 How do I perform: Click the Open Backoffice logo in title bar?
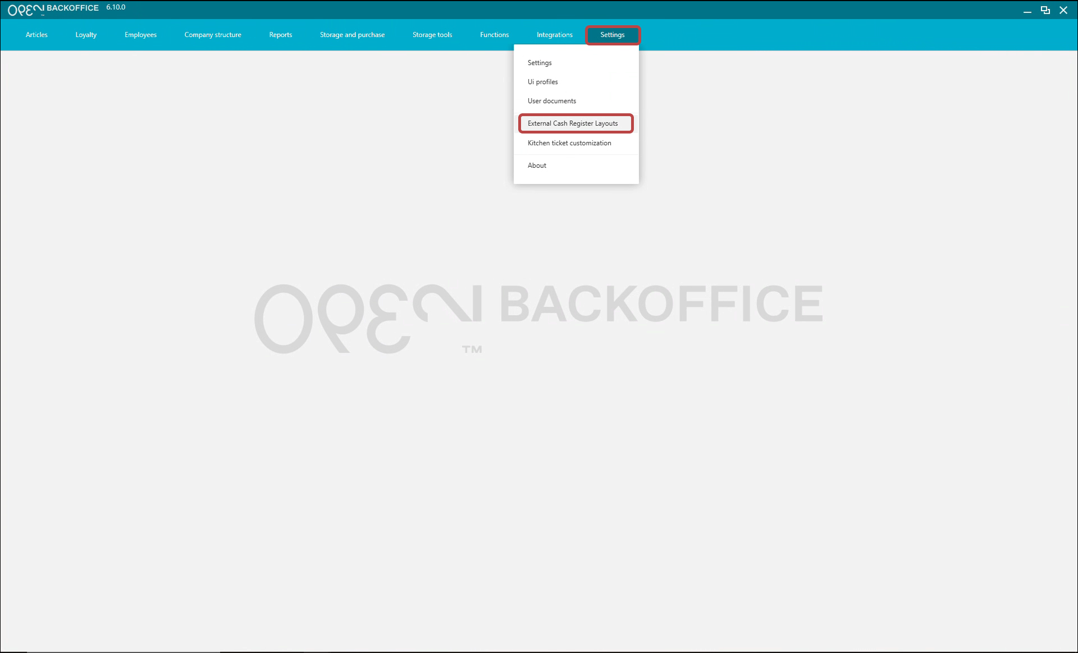53,10
